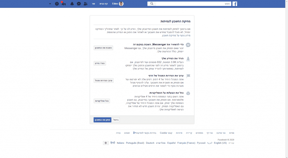
Task: Open עזרה footer link
Action: [x=118, y=133]
